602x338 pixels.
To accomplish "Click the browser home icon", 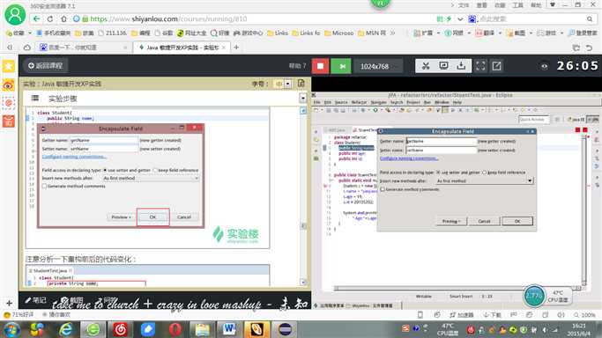I will (63, 18).
